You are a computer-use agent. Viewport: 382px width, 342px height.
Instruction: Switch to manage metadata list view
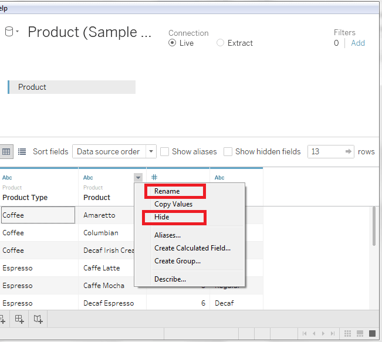(22, 151)
